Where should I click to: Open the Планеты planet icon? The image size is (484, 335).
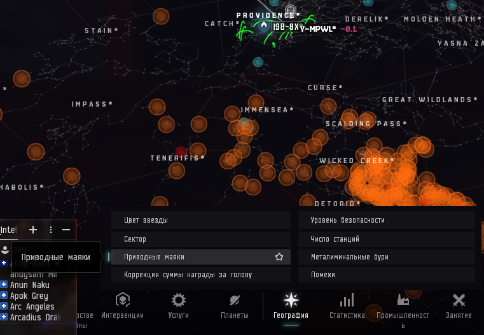(235, 300)
